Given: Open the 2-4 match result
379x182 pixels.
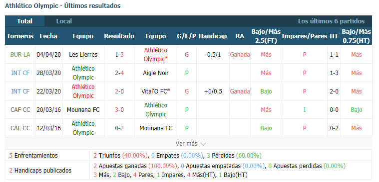Looking at the screenshot, I should click(x=119, y=73).
